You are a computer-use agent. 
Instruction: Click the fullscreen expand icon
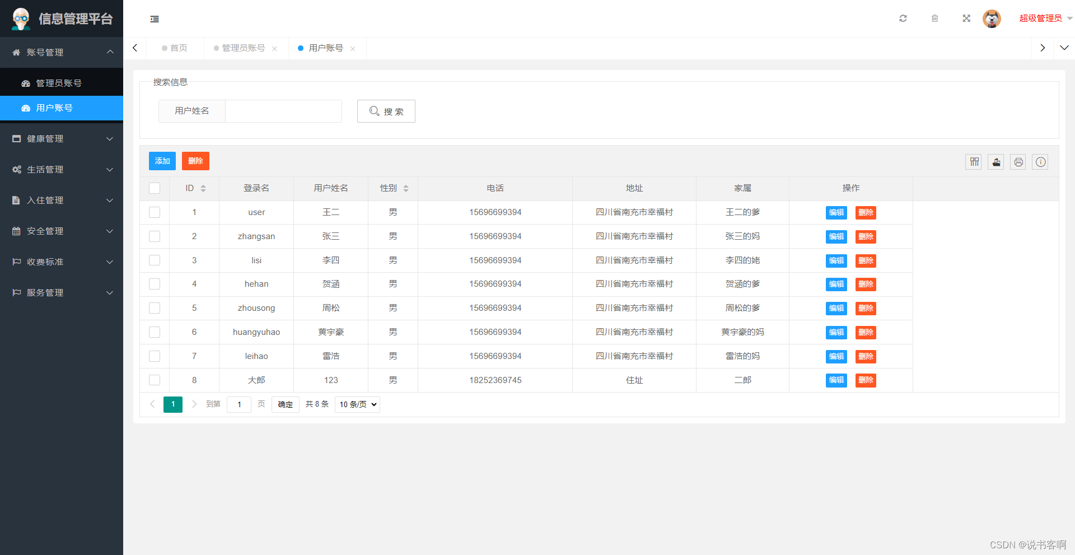(x=966, y=18)
